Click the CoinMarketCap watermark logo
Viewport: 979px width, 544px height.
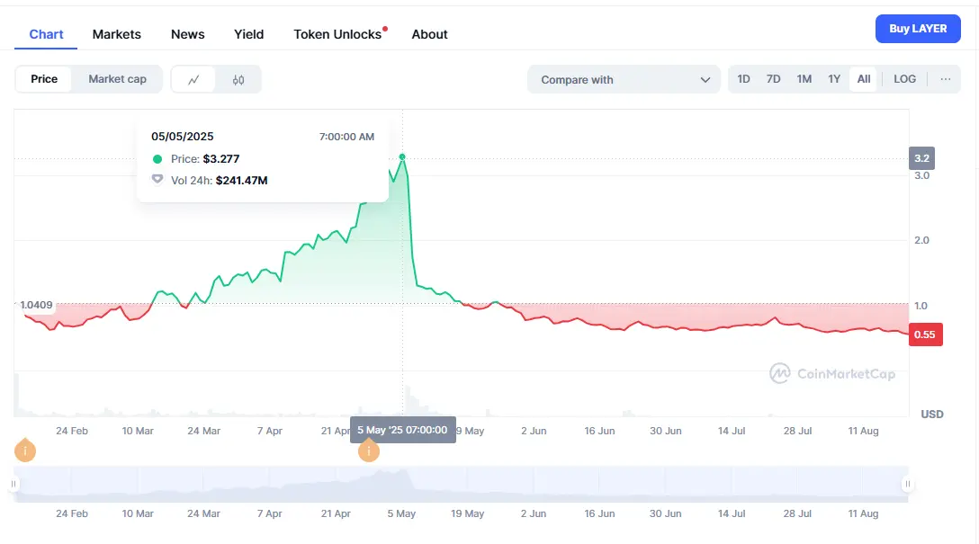tap(832, 373)
